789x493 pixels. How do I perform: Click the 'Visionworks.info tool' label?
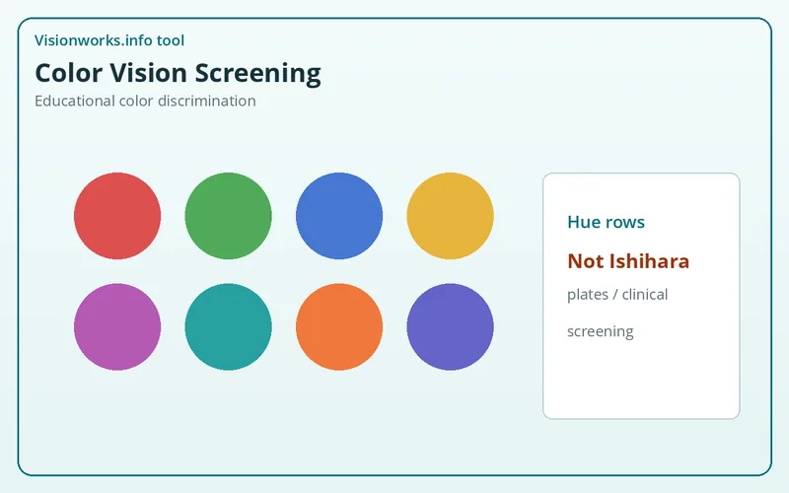click(x=109, y=40)
